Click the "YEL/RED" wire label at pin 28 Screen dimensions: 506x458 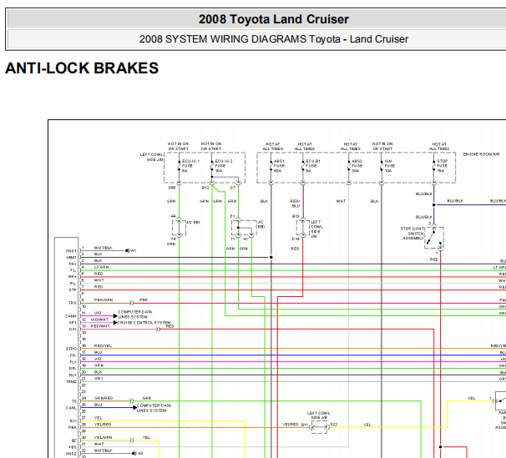[x=103, y=424]
